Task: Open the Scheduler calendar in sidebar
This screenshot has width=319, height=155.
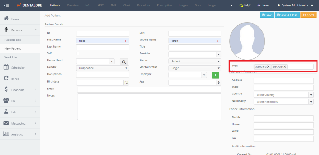Action: (17, 67)
